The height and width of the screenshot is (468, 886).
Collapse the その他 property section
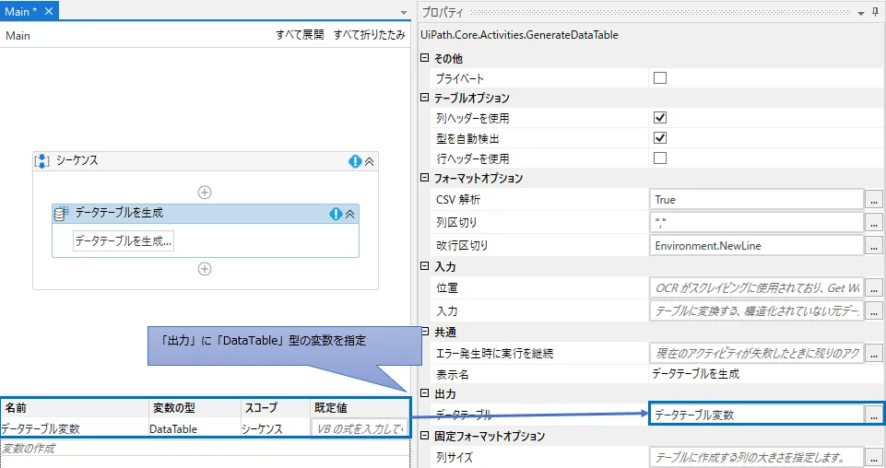coord(425,58)
